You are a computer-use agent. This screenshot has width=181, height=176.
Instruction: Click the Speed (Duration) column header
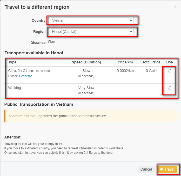coord(86,62)
